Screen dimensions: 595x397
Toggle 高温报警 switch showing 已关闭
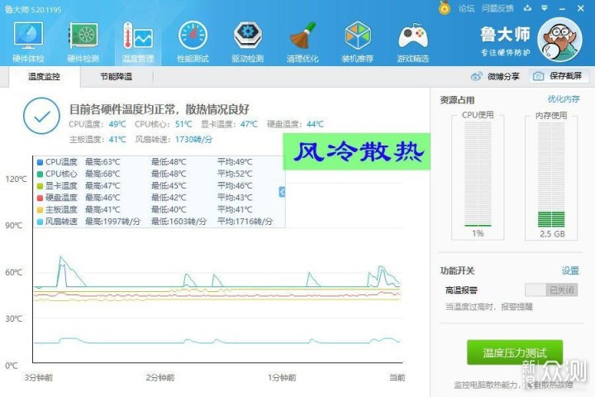point(551,289)
